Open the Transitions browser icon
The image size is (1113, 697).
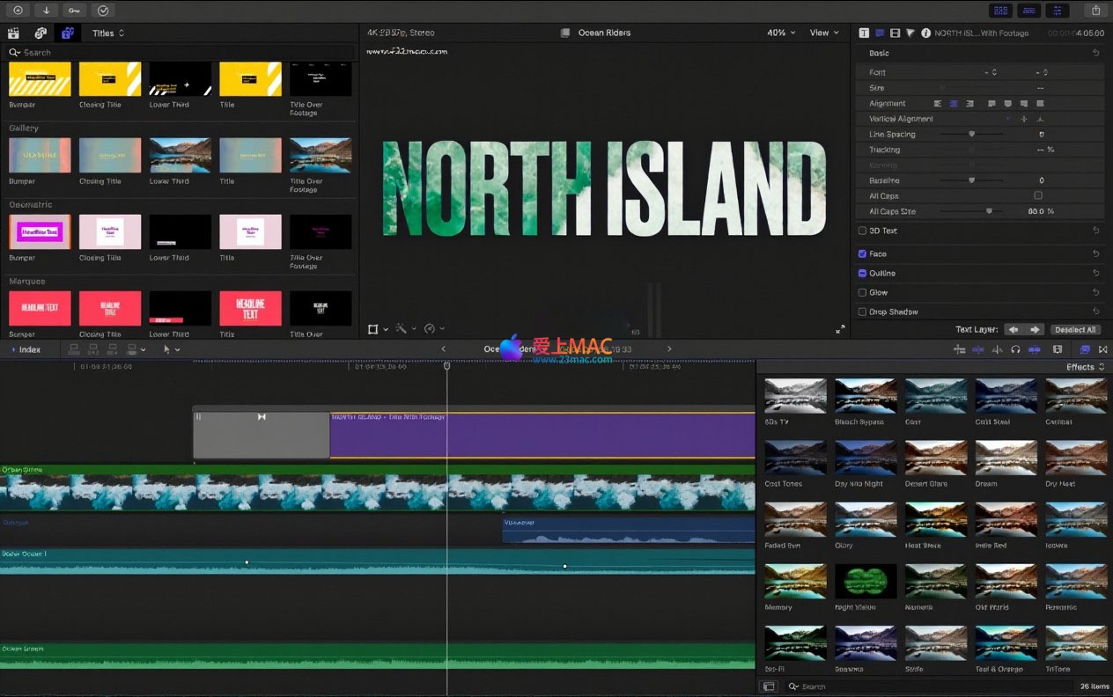(1102, 349)
